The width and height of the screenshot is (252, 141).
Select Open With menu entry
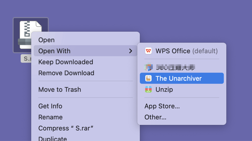click(85, 51)
